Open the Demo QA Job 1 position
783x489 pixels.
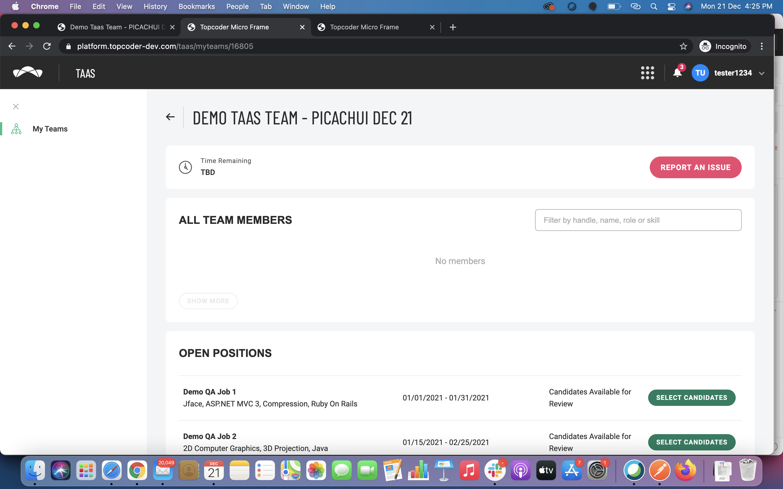(209, 392)
